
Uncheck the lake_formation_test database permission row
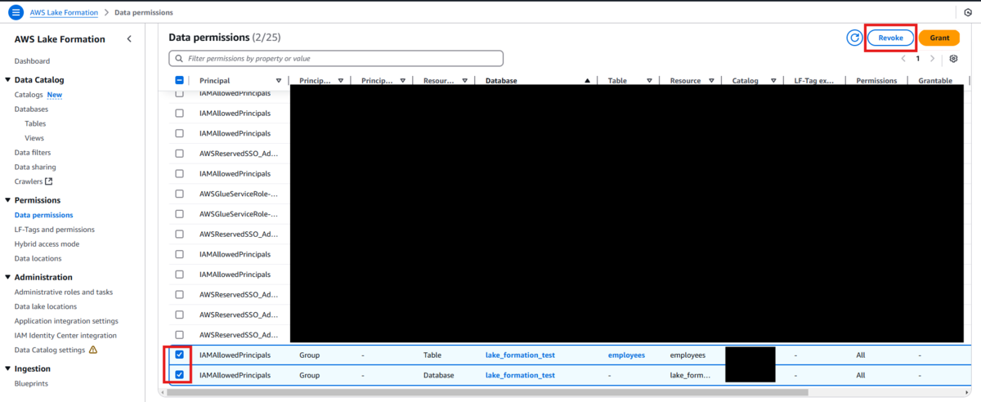[x=180, y=375]
